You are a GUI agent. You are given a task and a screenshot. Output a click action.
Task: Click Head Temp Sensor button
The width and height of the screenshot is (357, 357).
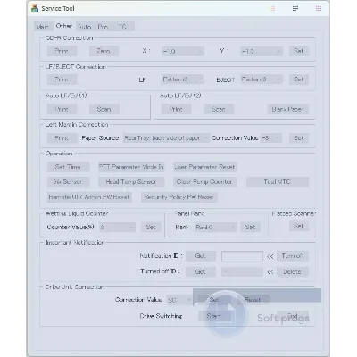tap(131, 182)
